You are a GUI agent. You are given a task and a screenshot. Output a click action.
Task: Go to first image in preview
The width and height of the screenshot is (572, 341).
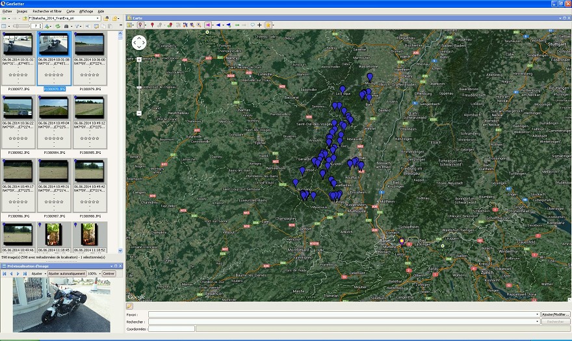(x=5, y=273)
